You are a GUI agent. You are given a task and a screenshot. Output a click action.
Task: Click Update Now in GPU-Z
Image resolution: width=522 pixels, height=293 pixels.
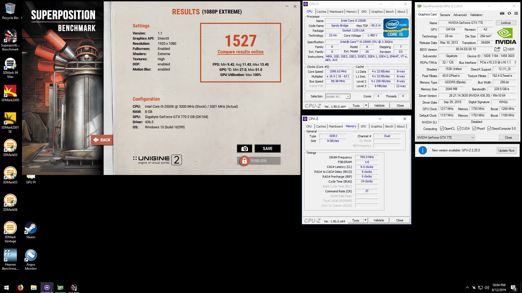[x=506, y=151]
